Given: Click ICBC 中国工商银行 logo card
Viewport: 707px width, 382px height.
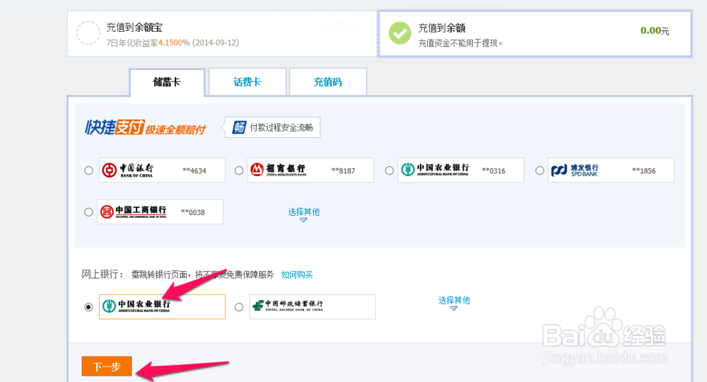Looking at the screenshot, I should click(x=160, y=212).
